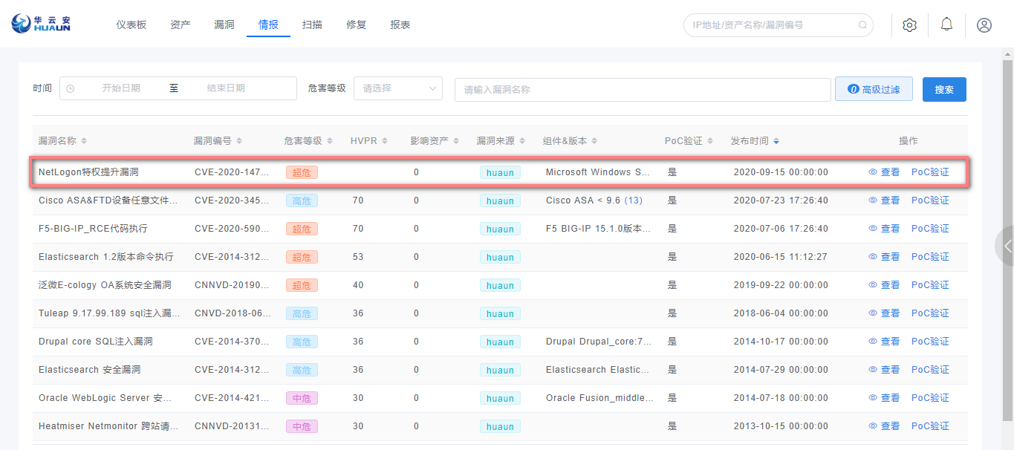Screen dimensions: 1014x450
Task: Click the clock icon beside 开始日期
Action: (x=71, y=88)
